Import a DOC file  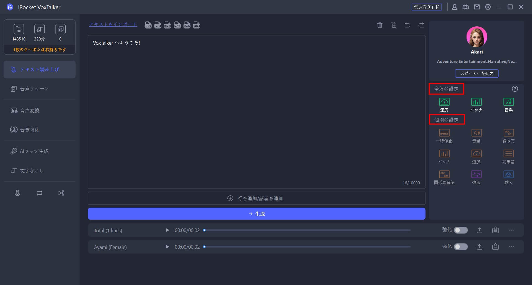148,25
